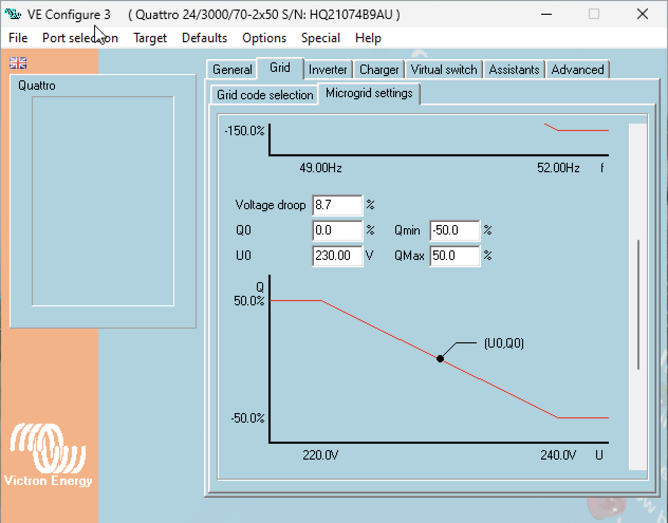The height and width of the screenshot is (523, 668).
Task: Minimize the VE Configure window
Action: (x=546, y=14)
